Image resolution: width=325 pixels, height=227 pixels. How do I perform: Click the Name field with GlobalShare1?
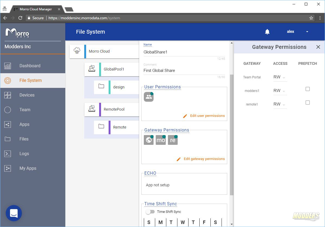[184, 52]
